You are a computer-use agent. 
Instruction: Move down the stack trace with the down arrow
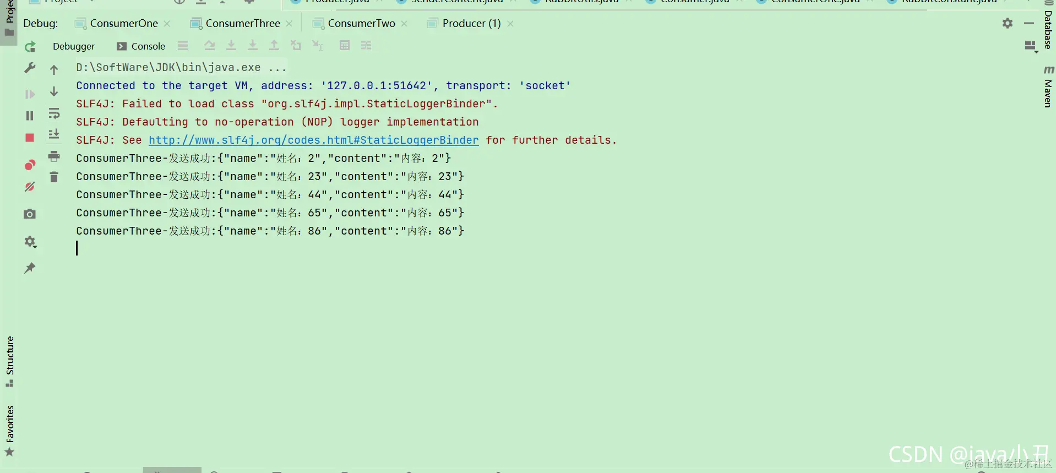[x=54, y=91]
